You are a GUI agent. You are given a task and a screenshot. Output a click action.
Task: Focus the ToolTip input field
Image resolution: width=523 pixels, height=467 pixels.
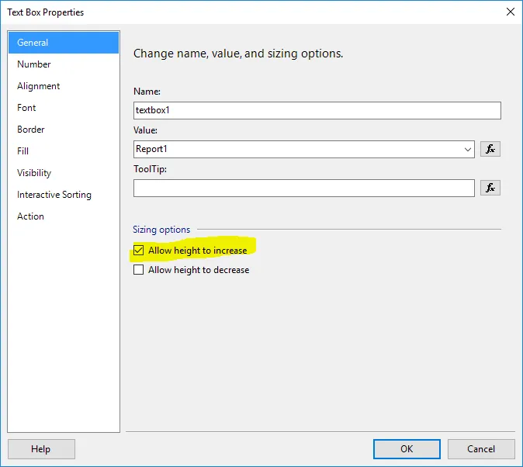(x=304, y=189)
